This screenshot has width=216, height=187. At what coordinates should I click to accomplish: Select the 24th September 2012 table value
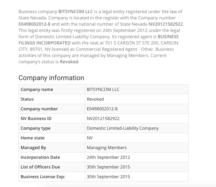[x=108, y=157]
